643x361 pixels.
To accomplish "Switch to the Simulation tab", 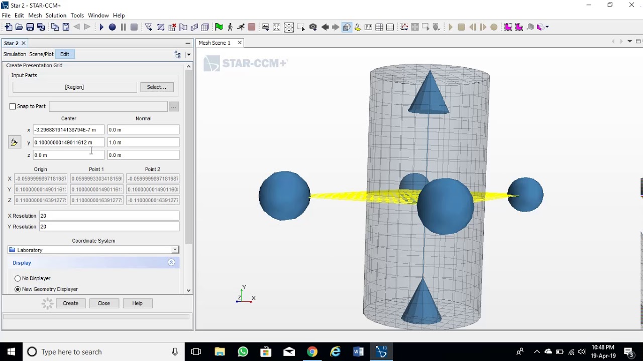I will tap(15, 54).
